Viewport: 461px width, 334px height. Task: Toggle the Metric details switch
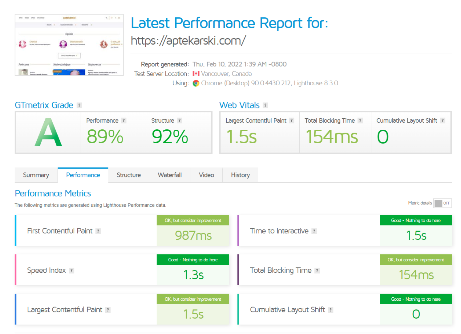coord(443,203)
